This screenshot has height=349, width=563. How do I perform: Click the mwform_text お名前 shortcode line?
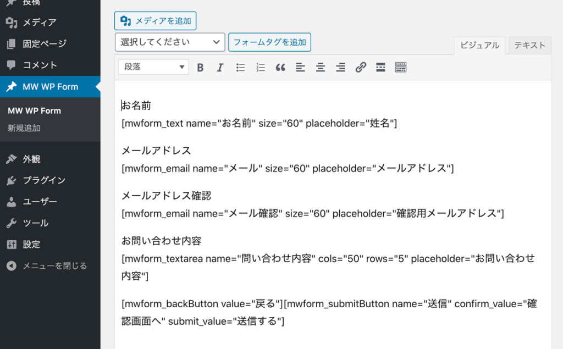point(260,124)
